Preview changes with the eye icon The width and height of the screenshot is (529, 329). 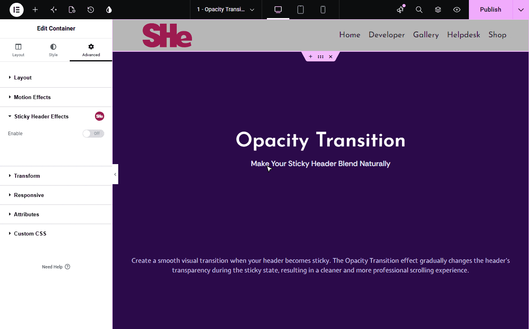457,10
